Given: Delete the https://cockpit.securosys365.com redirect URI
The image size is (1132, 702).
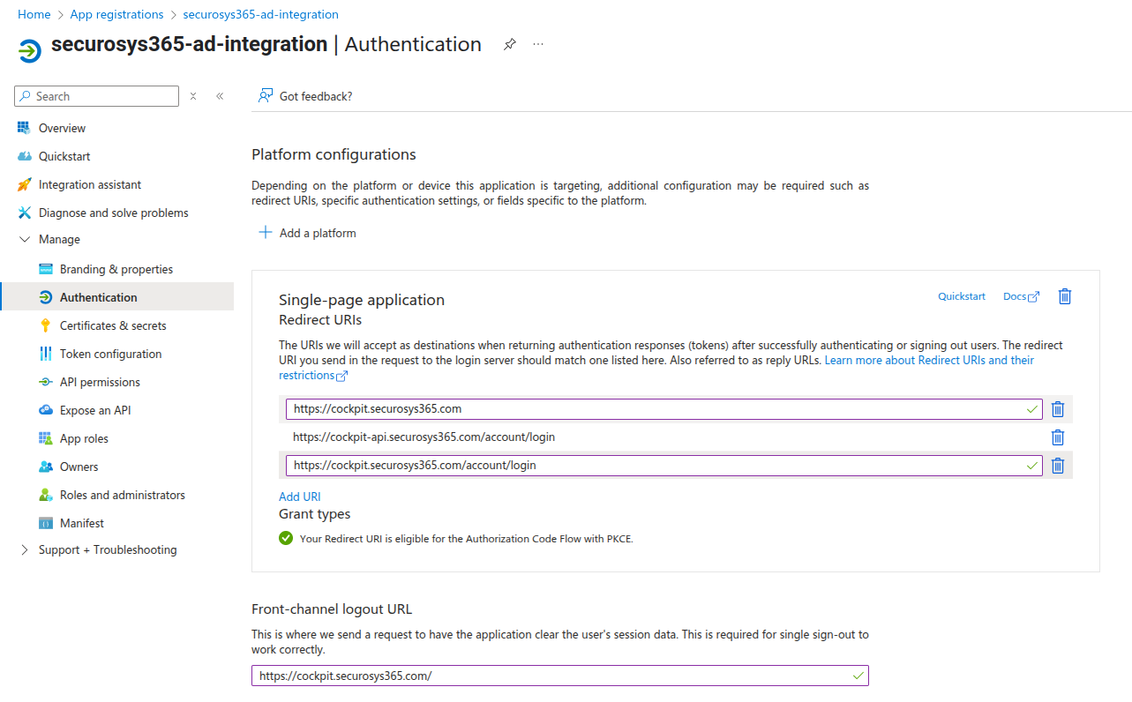Looking at the screenshot, I should (x=1057, y=409).
